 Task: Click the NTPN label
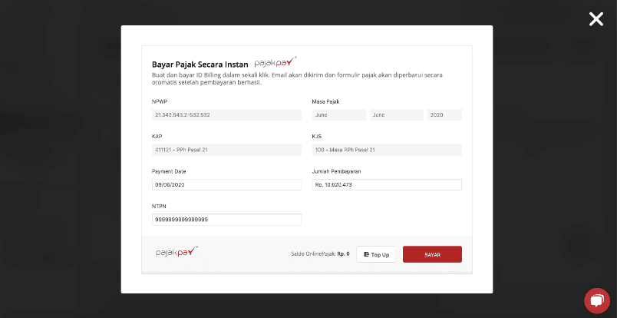tap(160, 206)
